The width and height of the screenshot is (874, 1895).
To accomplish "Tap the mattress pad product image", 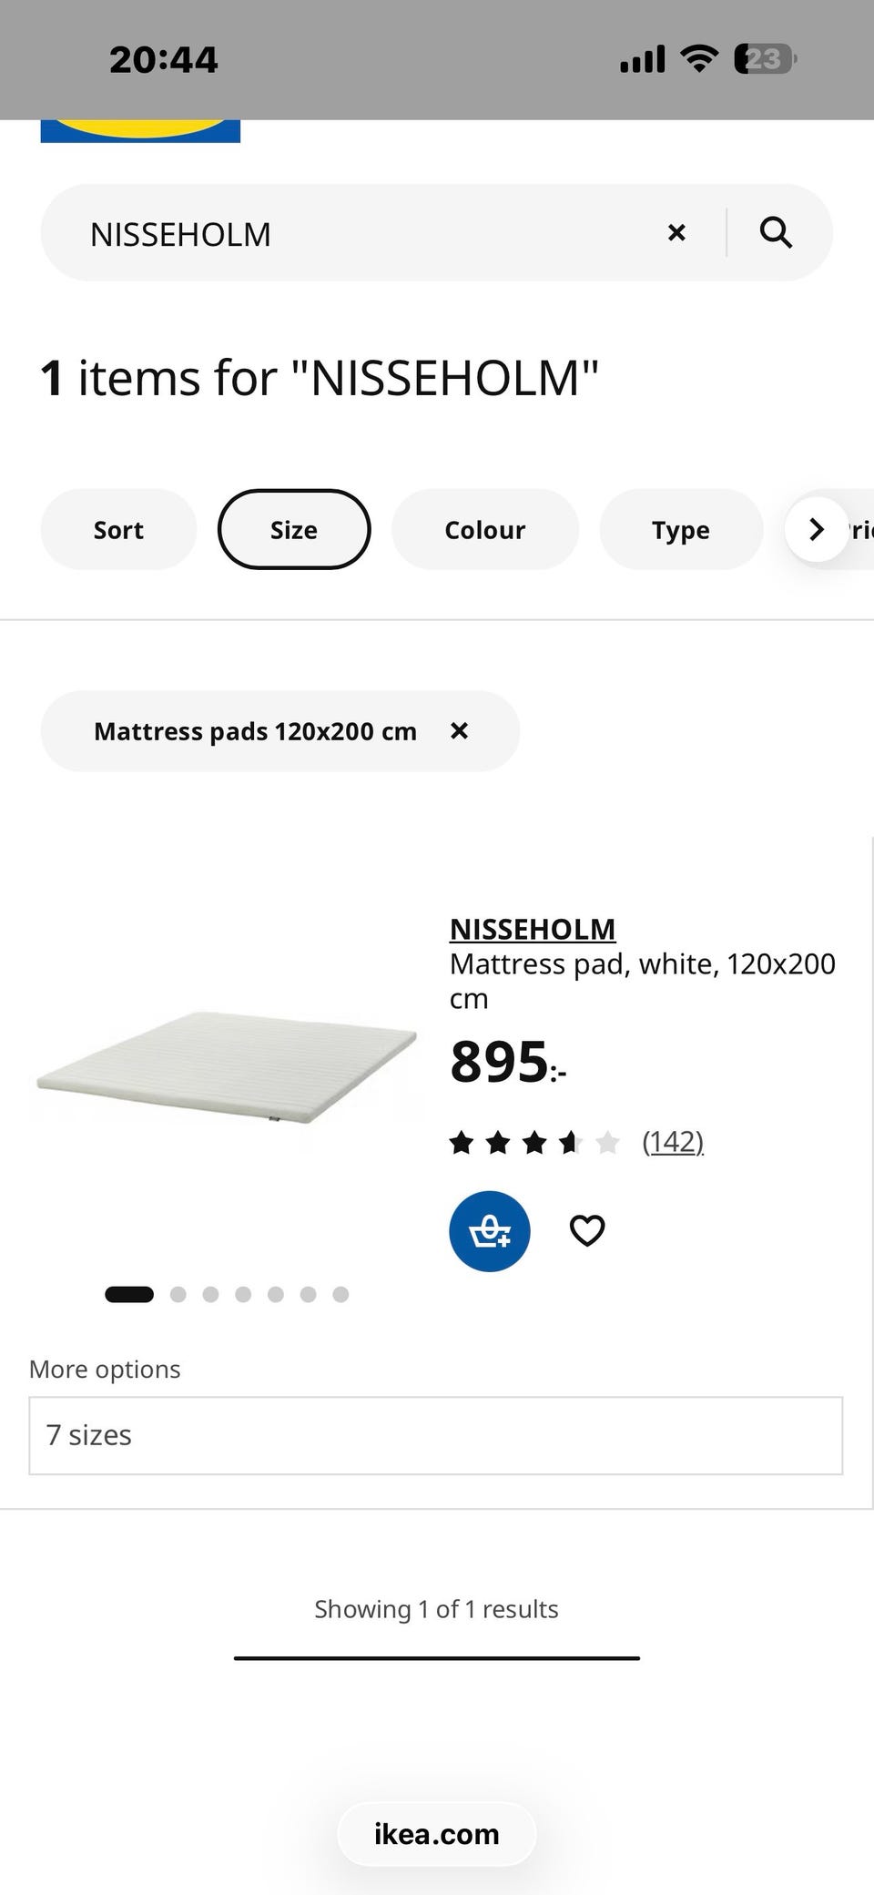I will 226,1067.
